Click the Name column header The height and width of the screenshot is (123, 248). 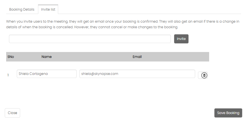pos(46,57)
